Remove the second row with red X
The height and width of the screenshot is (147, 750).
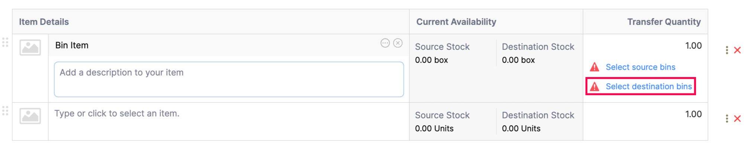[x=737, y=119]
